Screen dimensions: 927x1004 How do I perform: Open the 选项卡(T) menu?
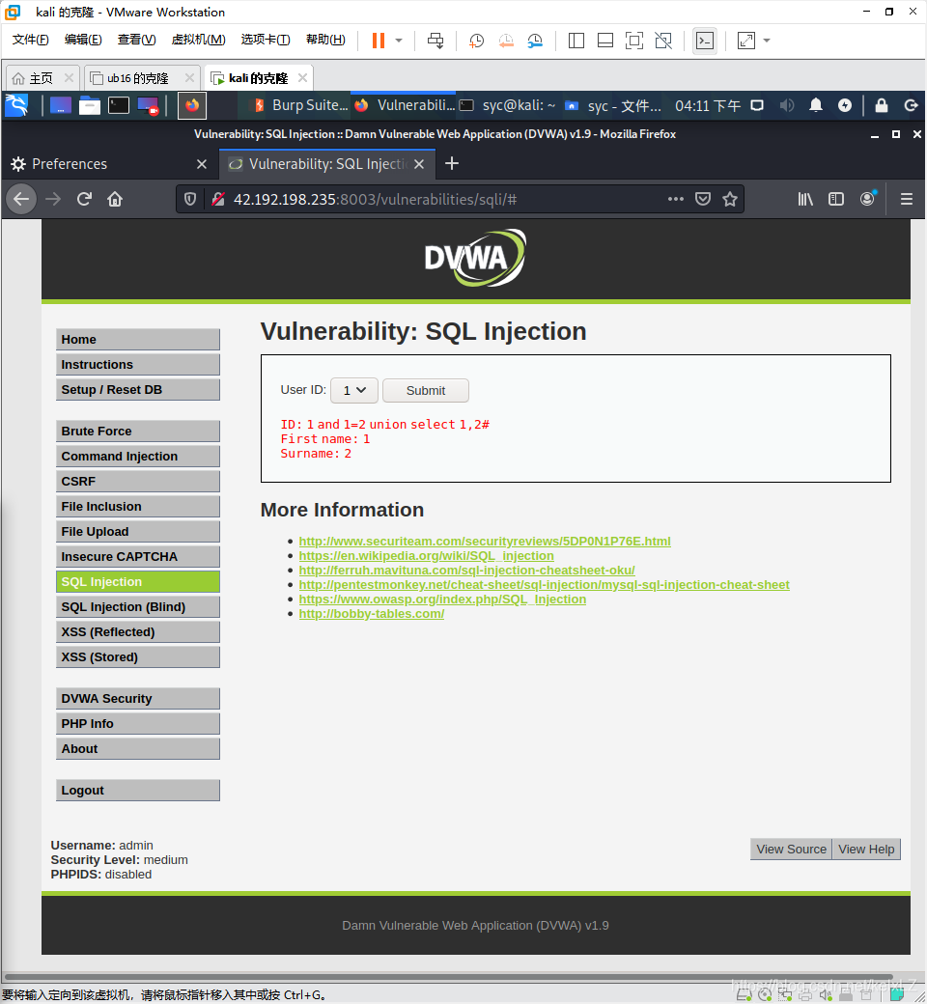[266, 40]
